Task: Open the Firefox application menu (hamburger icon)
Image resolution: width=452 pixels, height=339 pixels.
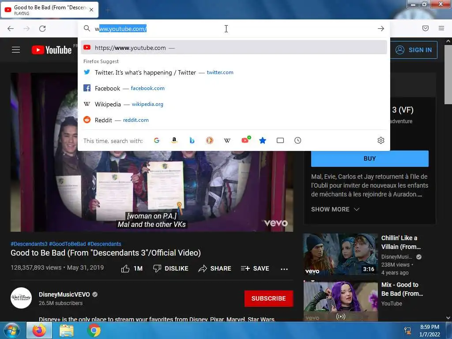Action: pyautogui.click(x=441, y=28)
